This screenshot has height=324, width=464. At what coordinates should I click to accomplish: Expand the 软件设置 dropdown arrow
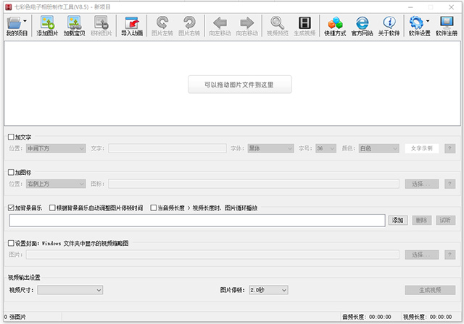point(428,21)
